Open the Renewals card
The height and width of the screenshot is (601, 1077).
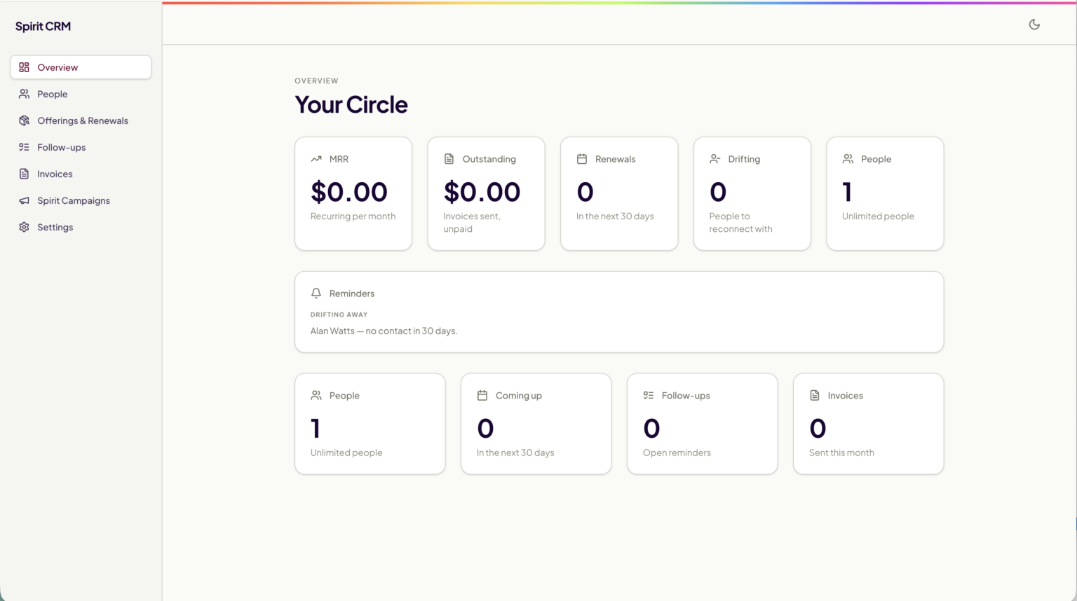(619, 193)
